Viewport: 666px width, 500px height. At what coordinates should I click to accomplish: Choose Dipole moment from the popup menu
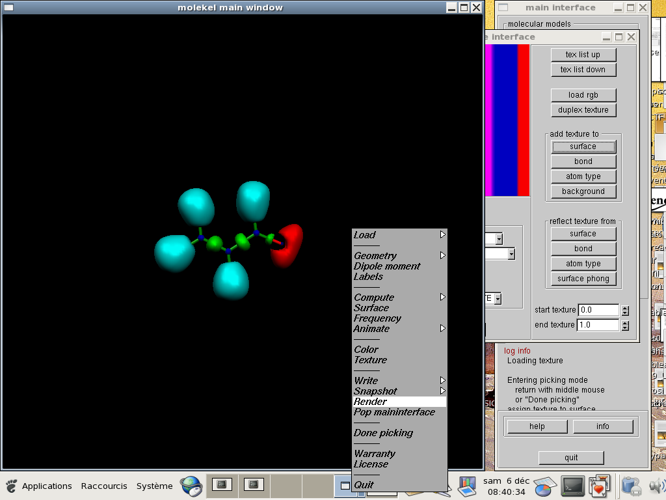pyautogui.click(x=399, y=266)
